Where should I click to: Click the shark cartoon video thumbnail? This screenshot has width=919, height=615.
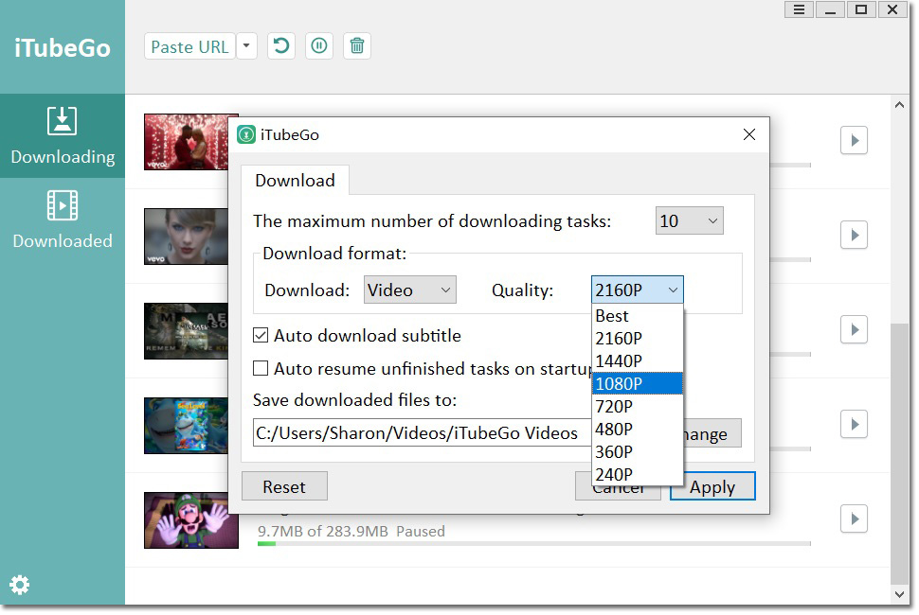coord(187,426)
